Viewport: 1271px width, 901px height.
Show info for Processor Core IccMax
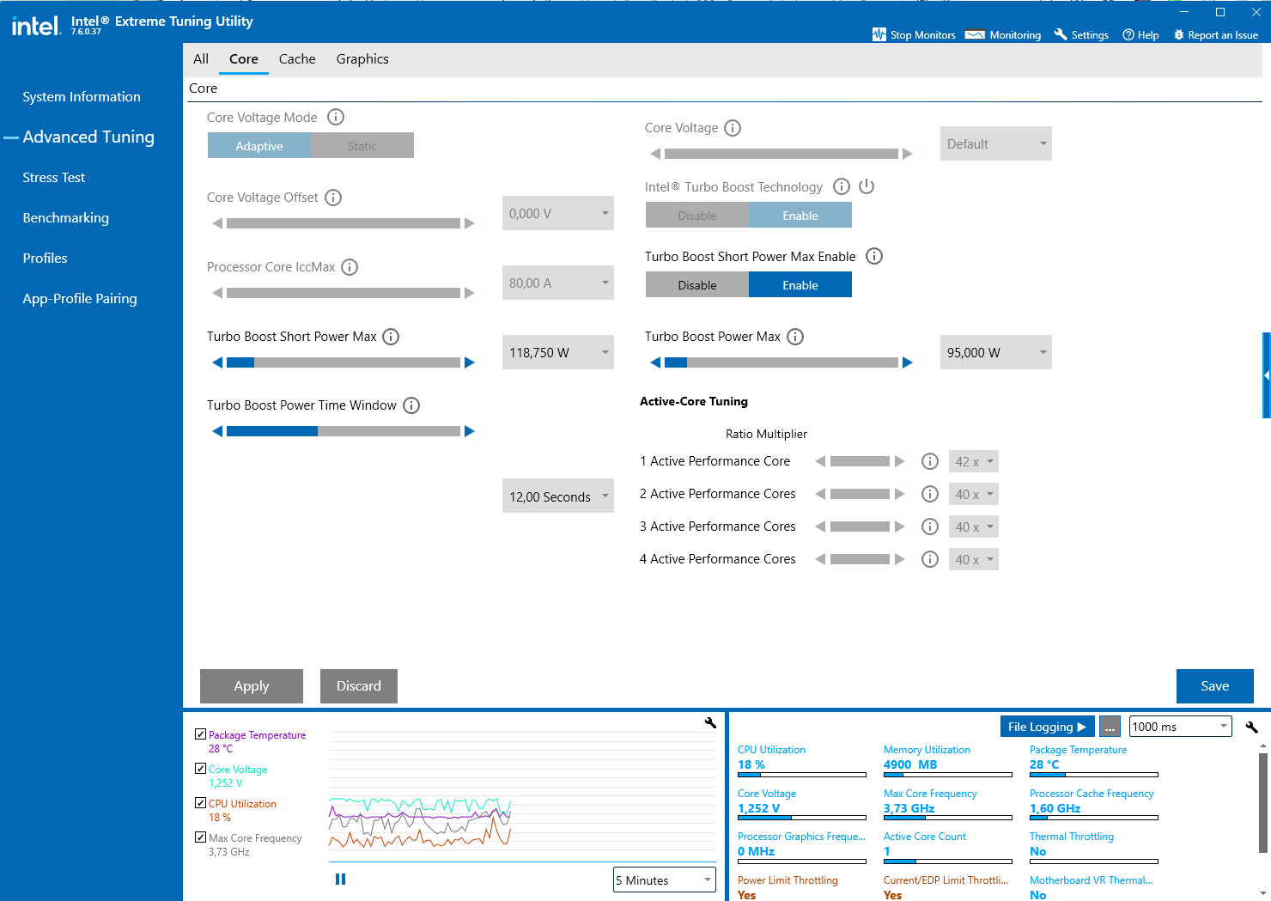(350, 267)
